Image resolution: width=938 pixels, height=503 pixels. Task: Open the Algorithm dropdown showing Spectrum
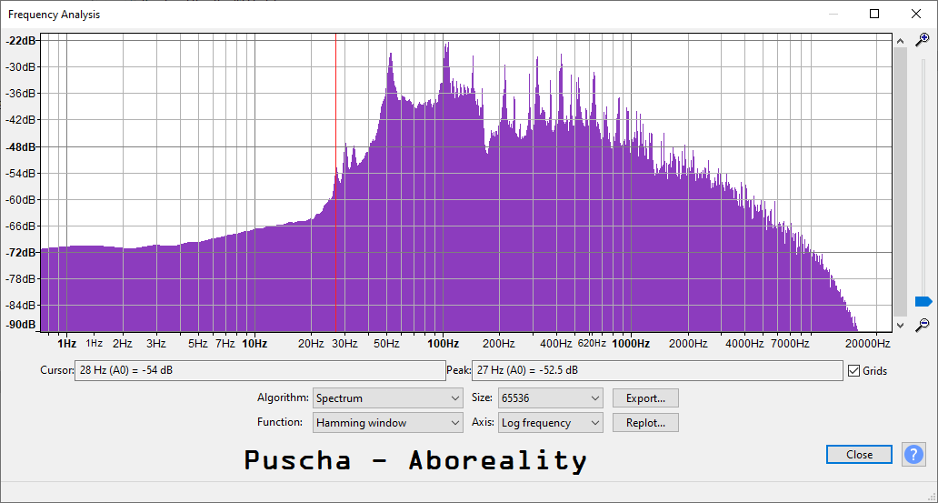387,398
